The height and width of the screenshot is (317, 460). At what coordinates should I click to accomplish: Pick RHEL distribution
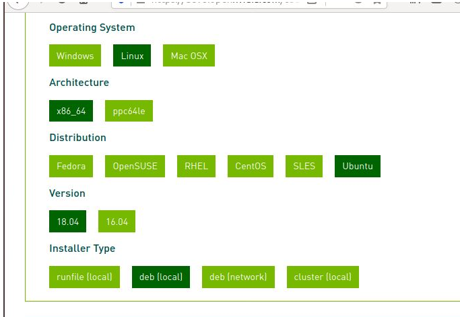pos(196,166)
